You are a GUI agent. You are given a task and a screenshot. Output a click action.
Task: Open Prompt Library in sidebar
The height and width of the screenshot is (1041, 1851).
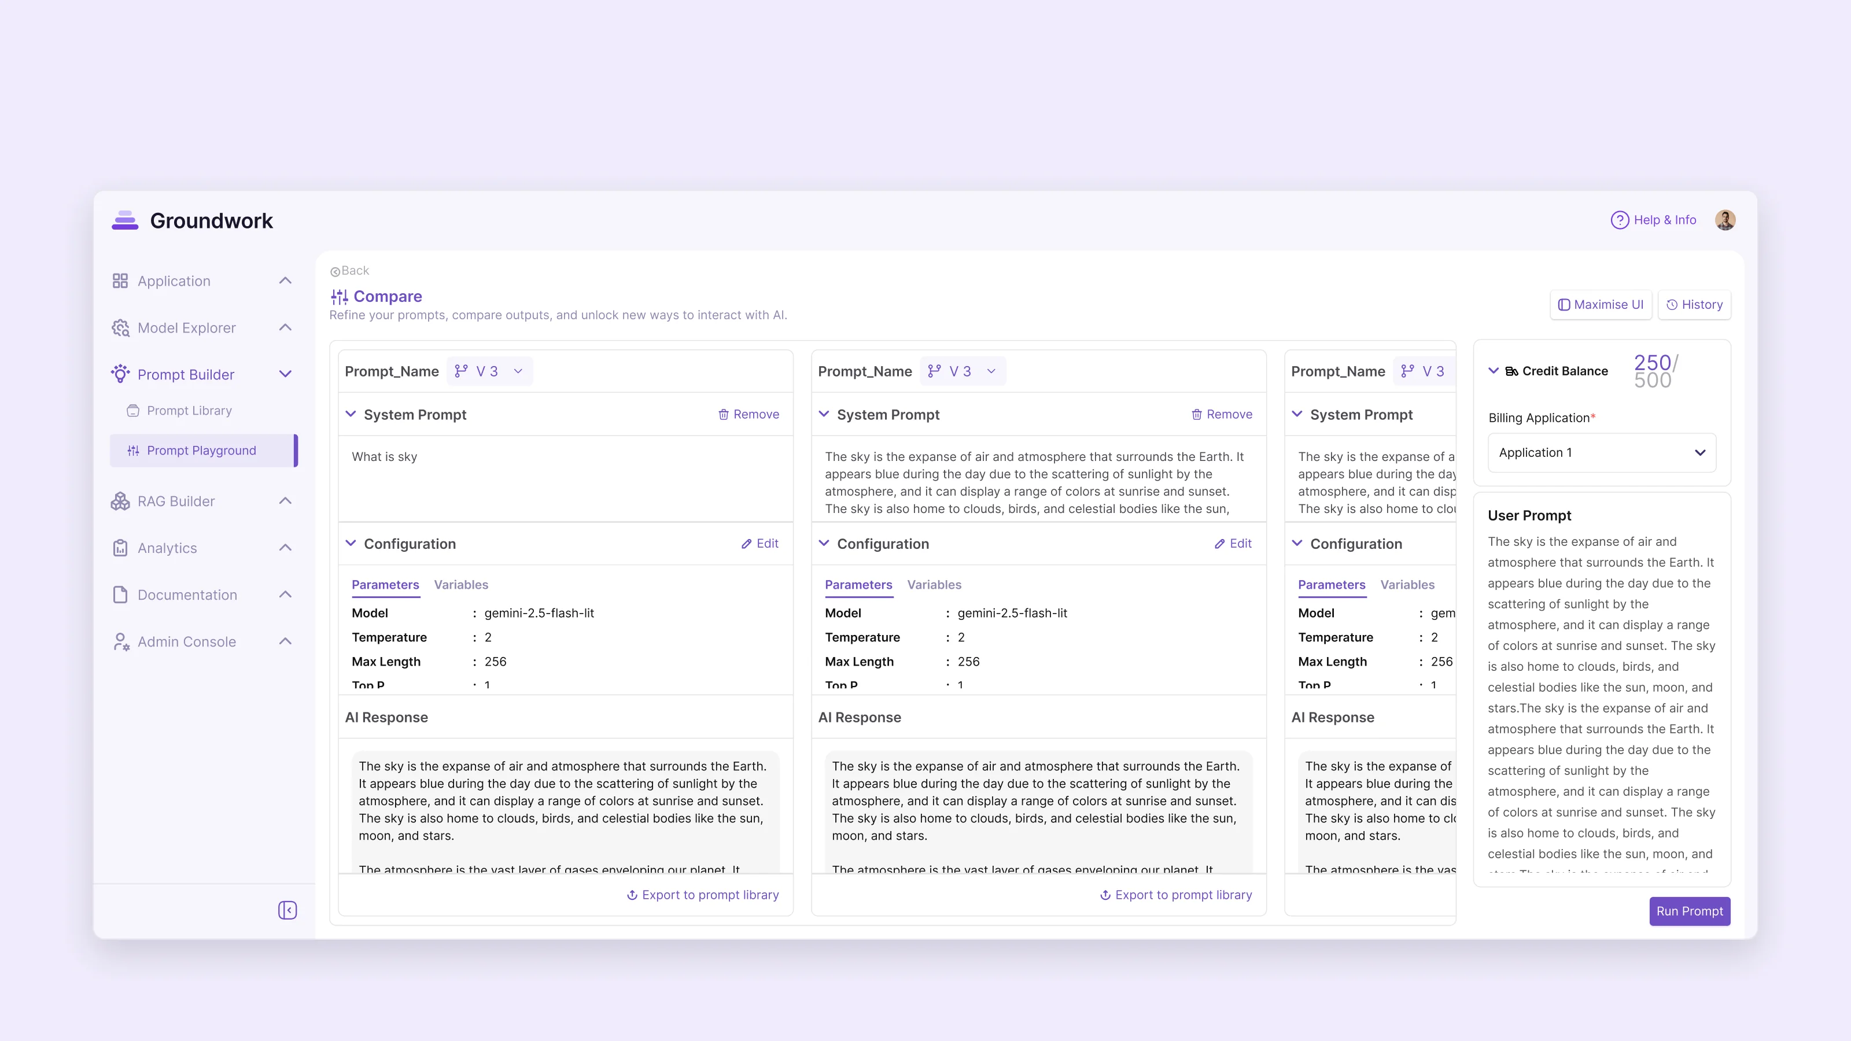coord(189,411)
